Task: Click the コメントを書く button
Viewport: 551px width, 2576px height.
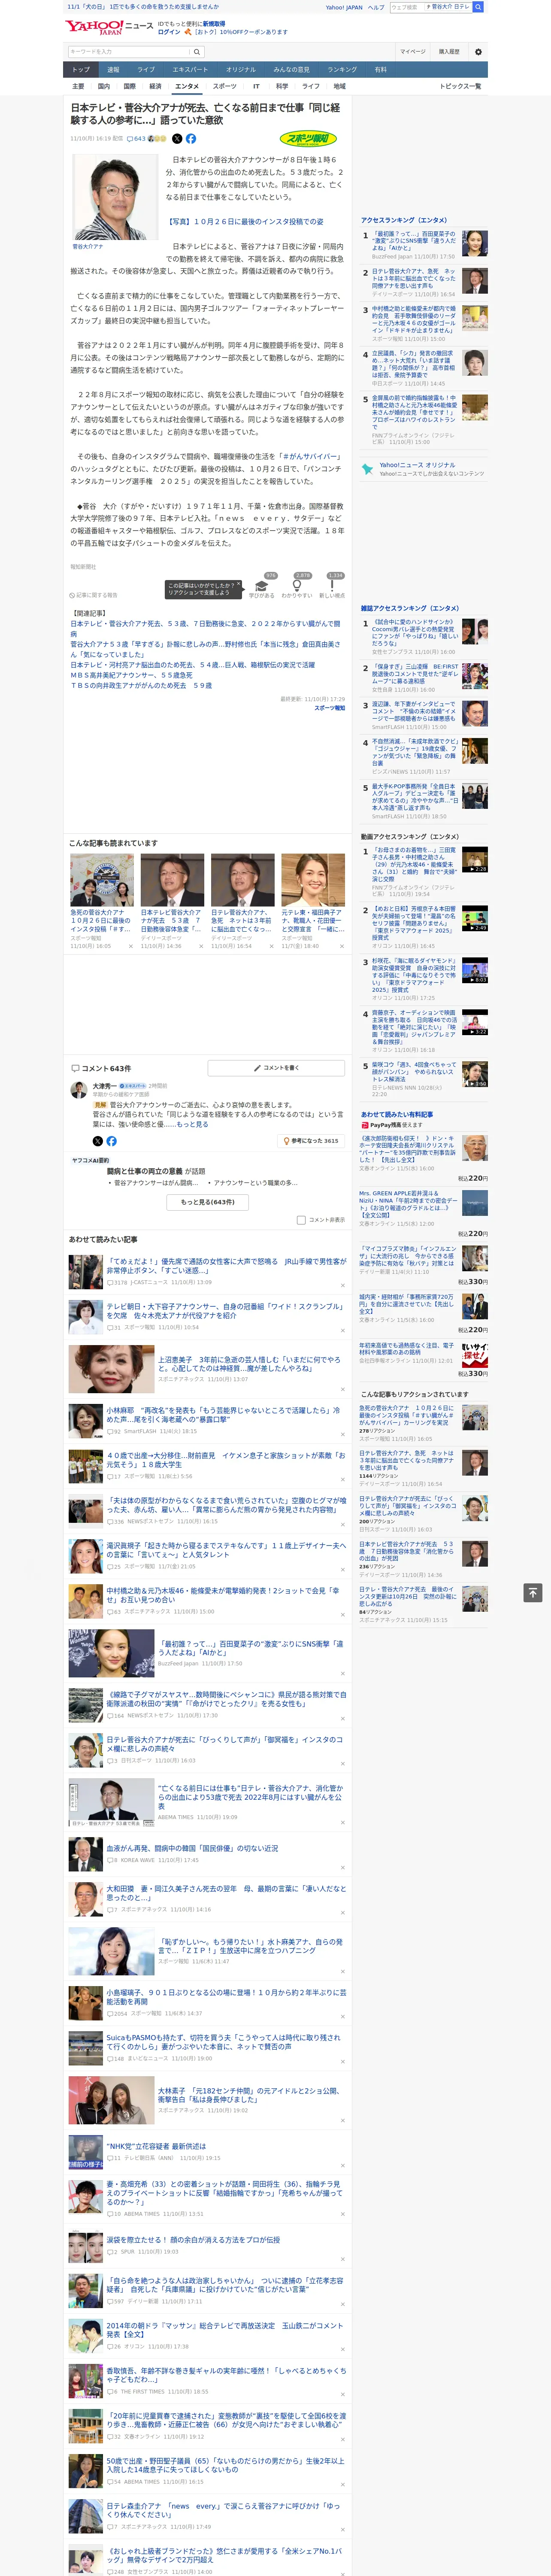Action: (x=277, y=1068)
